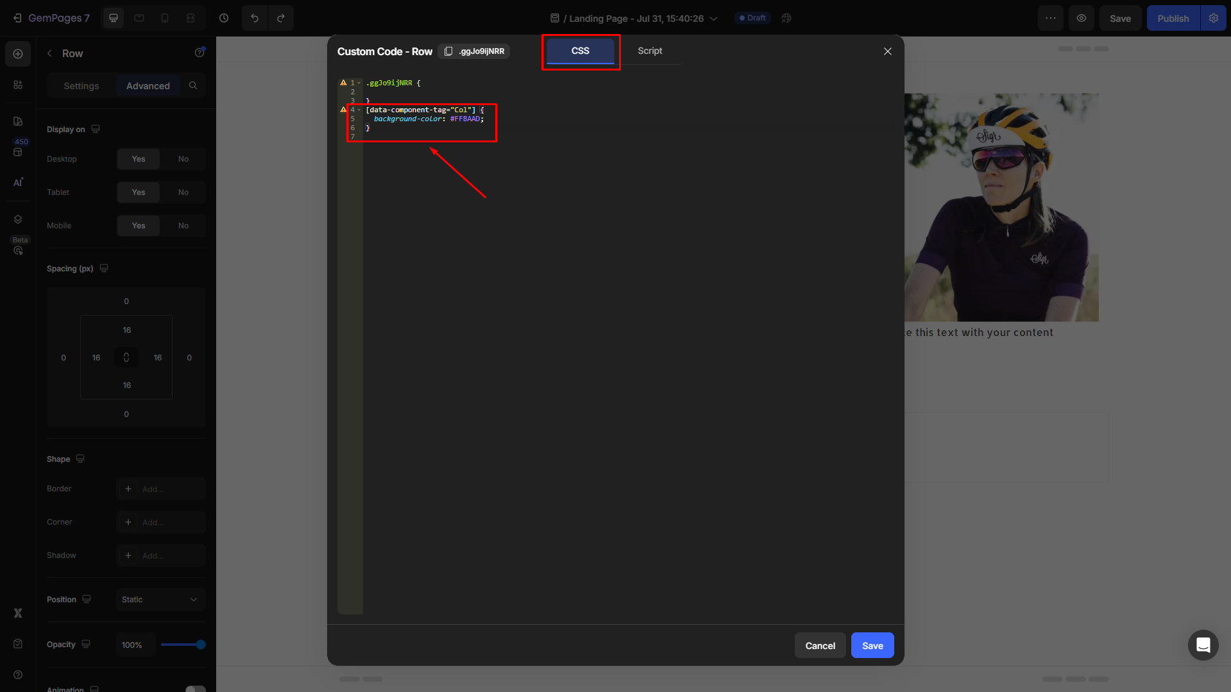Select desktop device view icon
Screen dimensions: 1231x692
(x=114, y=18)
